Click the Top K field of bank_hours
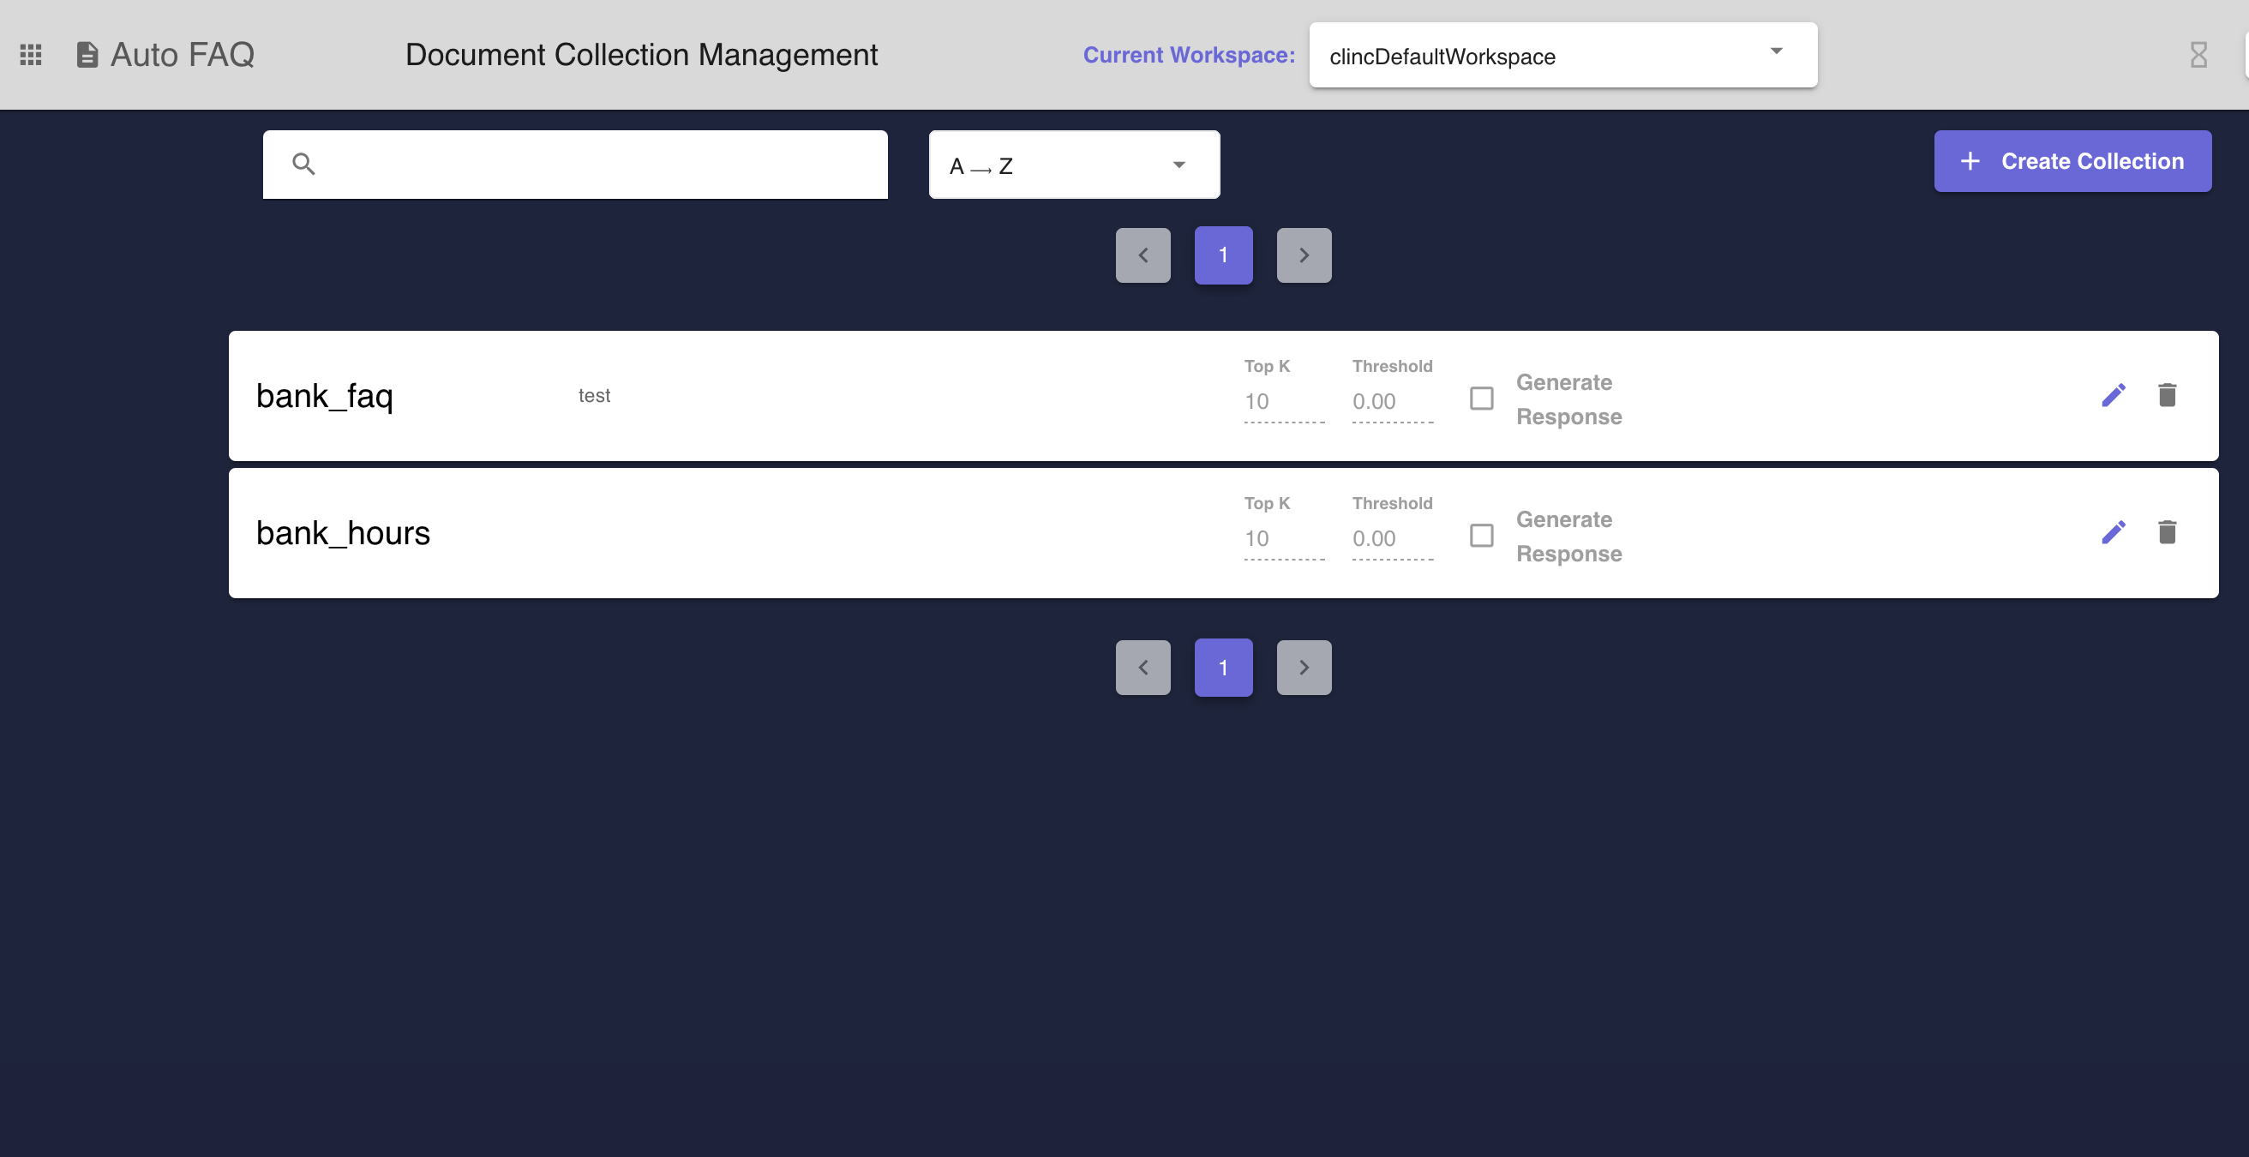The height and width of the screenshot is (1157, 2249). tap(1283, 540)
